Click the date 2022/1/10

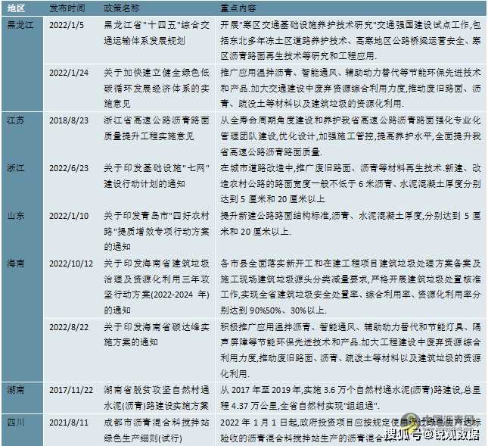[69, 216]
